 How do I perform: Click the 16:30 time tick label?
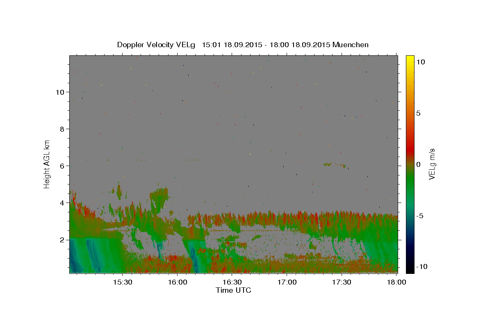(x=232, y=282)
